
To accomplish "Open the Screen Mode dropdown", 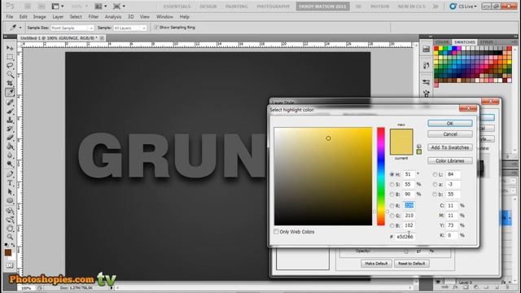I will pos(120,7).
